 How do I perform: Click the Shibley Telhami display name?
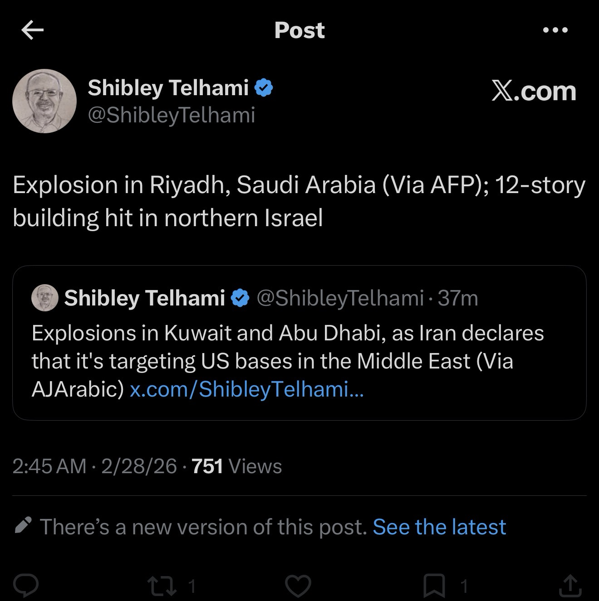[x=168, y=87]
